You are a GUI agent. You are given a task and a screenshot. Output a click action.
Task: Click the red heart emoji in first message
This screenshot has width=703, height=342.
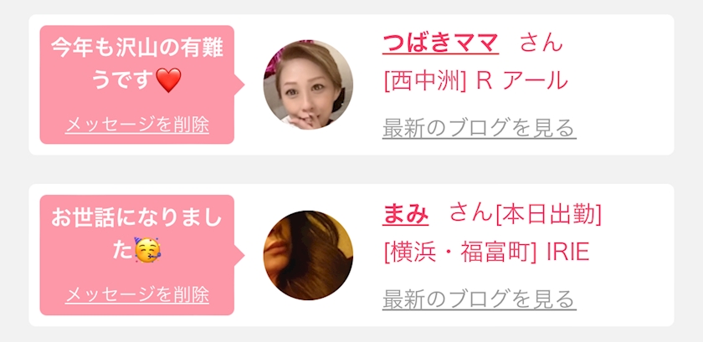pyautogui.click(x=168, y=80)
